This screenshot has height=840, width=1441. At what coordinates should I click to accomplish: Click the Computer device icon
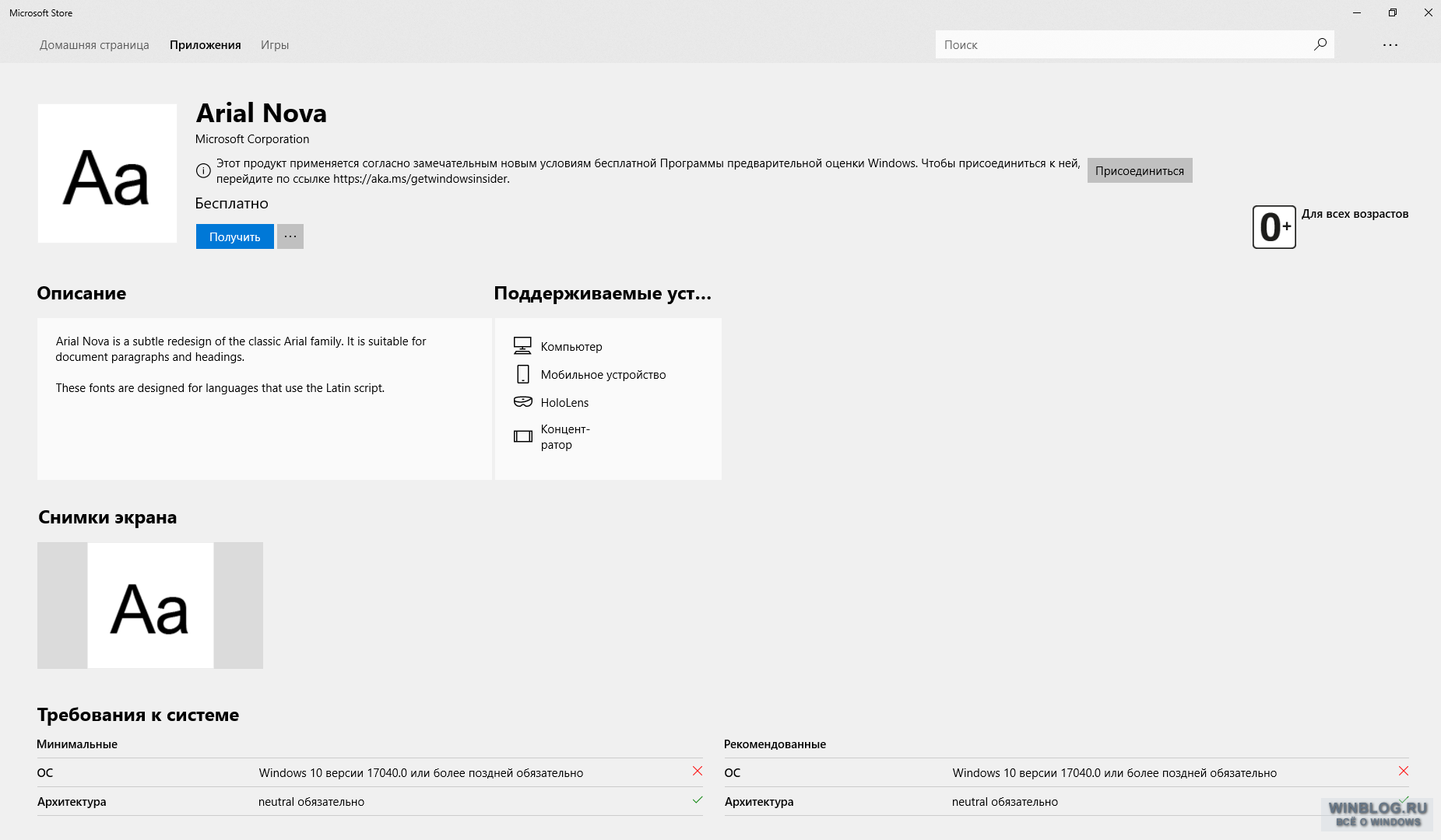[x=522, y=346]
